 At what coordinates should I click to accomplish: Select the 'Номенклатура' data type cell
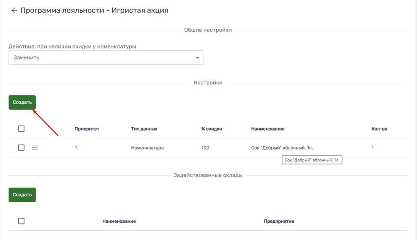[147, 148]
